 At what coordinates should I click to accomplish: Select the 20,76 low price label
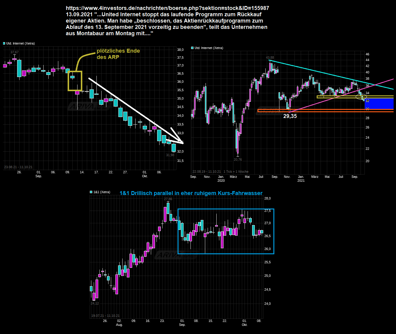238,160
